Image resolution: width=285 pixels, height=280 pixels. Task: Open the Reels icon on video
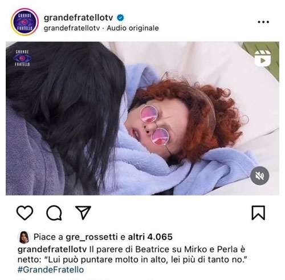pos(263,58)
